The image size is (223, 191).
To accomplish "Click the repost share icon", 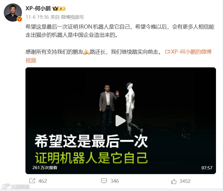I will tap(32, 181).
